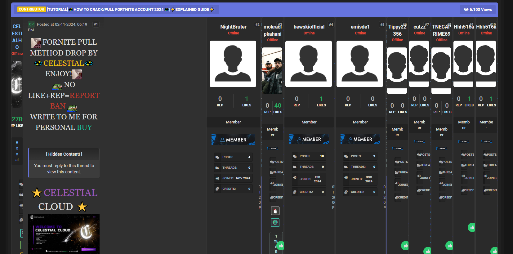Screen dimensions: 513x254
Task: Click the credits coins icon under hewskiofficial
Action: tap(295, 192)
